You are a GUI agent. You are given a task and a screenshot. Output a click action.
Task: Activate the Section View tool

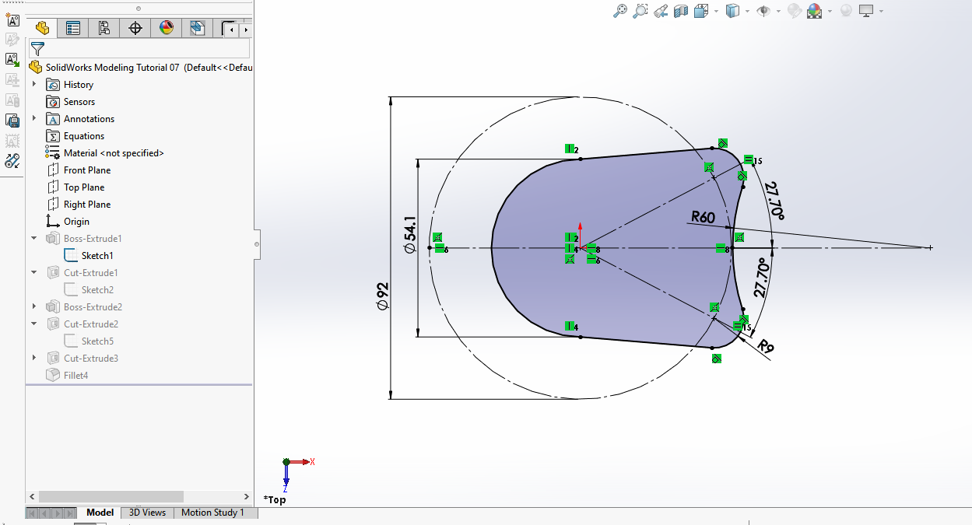[x=681, y=11]
